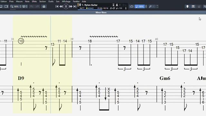Image resolution: width=206 pixels, height=116 pixels.
Task: Open the Note menu
Action: pos(27,1)
